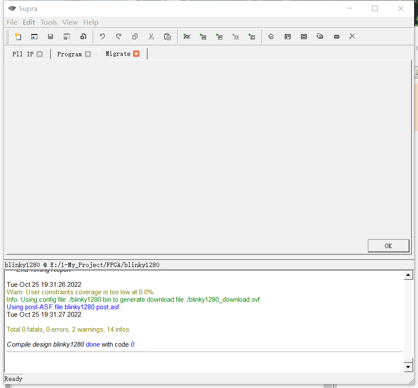418x388 pixels.
Task: Click the log scrollbar down arrow
Action: (408, 367)
